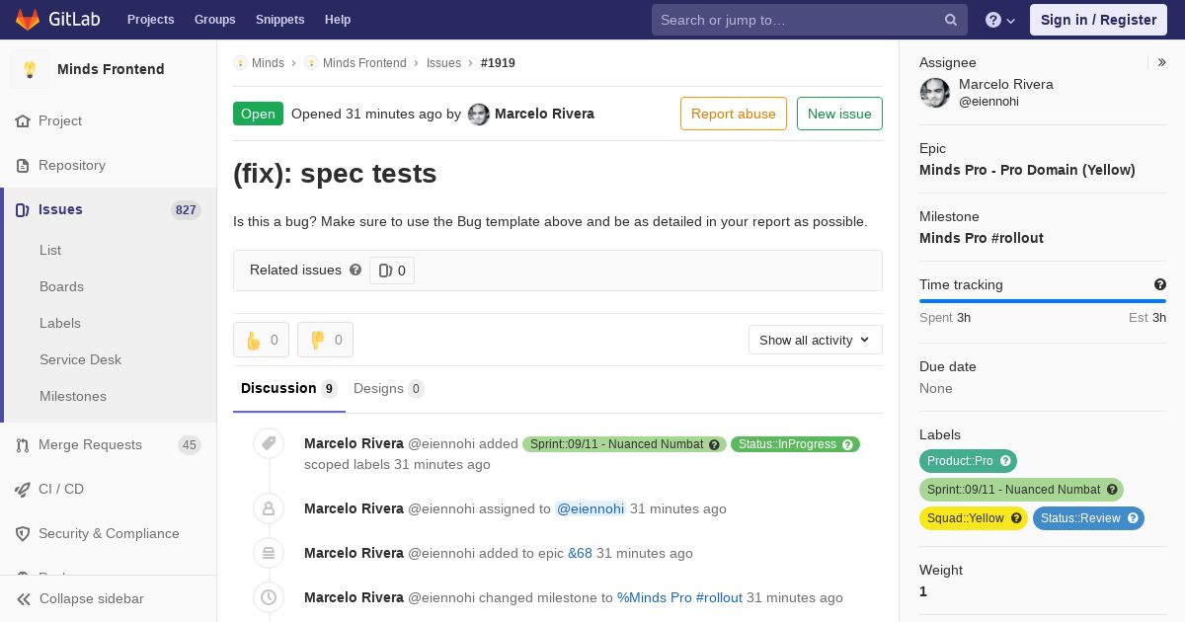Viewport: 1185px width, 622px height.
Task: Click the related issues count badge
Action: pyautogui.click(x=392, y=271)
